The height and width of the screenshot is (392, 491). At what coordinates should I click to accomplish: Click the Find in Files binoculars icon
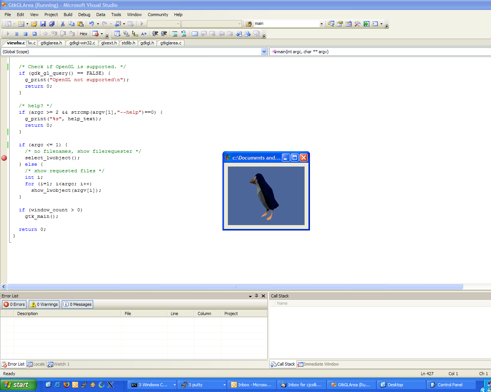249,24
